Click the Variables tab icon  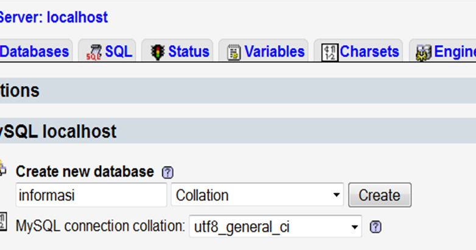pos(234,52)
